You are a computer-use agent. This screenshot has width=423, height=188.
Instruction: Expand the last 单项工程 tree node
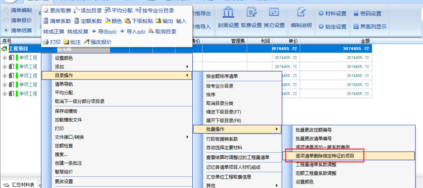[x=5, y=94]
